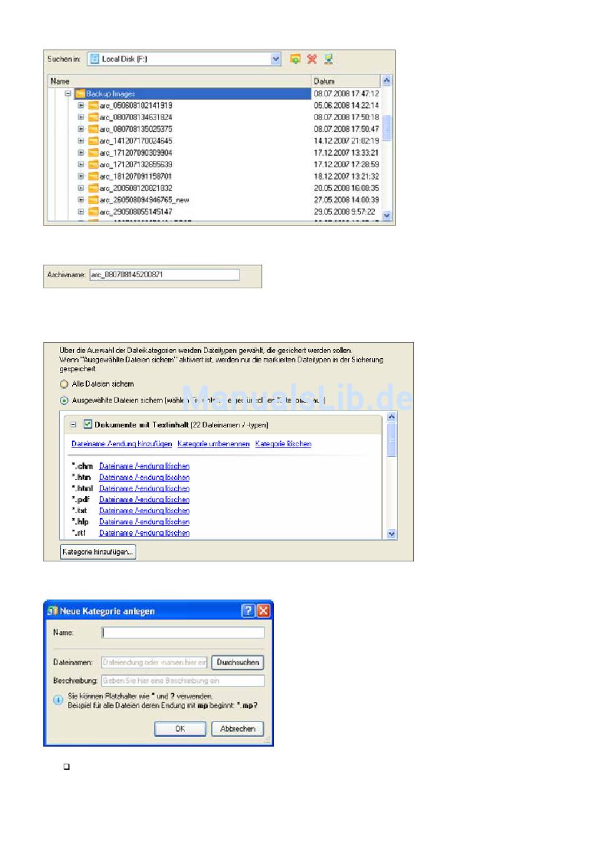The height and width of the screenshot is (863, 594).
Task: Delete the *.rtf file extension entry
Action: 144,533
